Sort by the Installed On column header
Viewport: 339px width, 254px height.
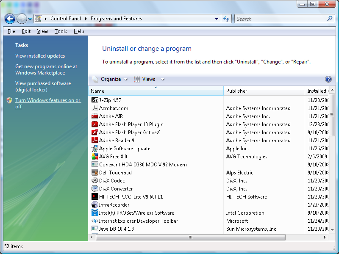click(317, 91)
